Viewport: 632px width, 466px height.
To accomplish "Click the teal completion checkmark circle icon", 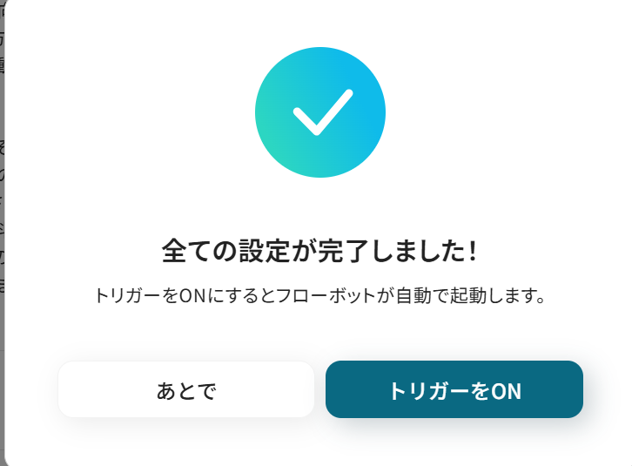I will pyautogui.click(x=320, y=112).
